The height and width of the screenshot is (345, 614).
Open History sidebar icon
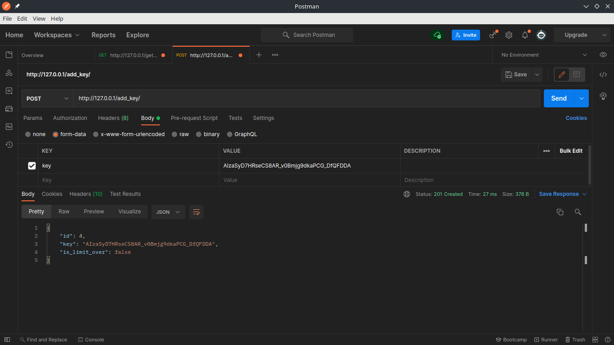tap(9, 145)
